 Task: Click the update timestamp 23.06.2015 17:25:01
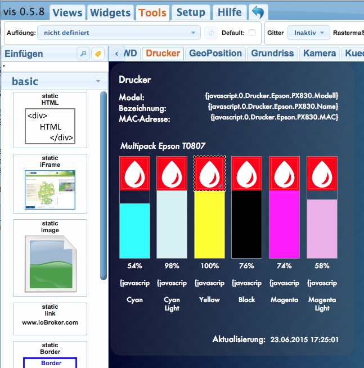tap(304, 340)
